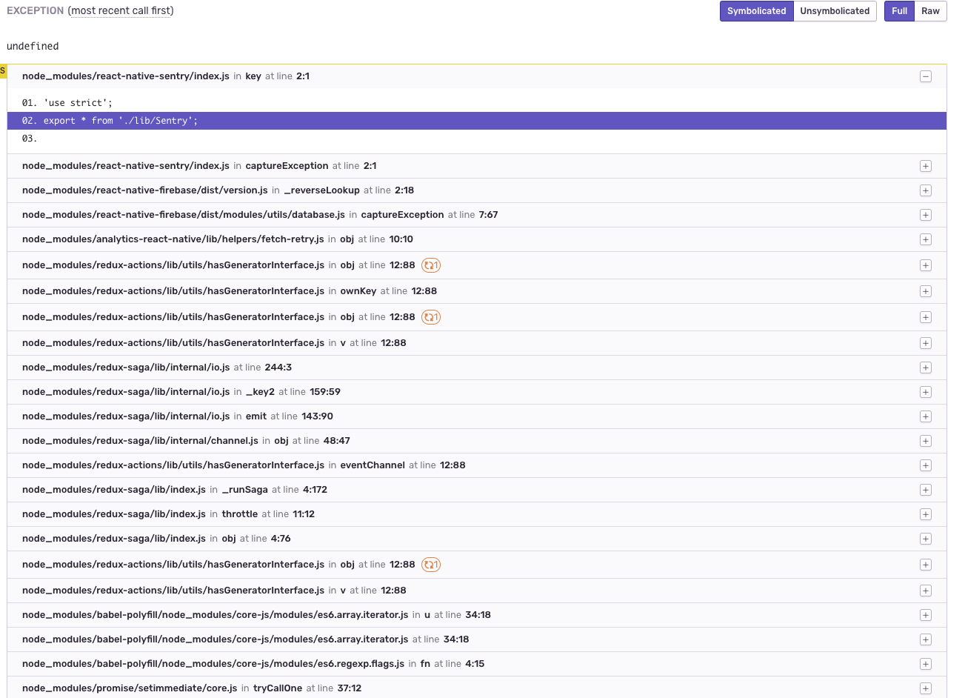Click the yellow S badge beside first frame
The image size is (965, 698).
click(x=3, y=71)
